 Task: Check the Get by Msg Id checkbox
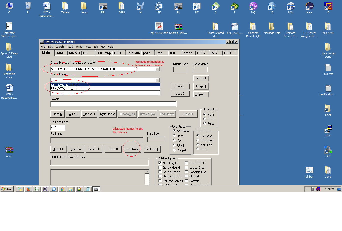click(x=160, y=168)
